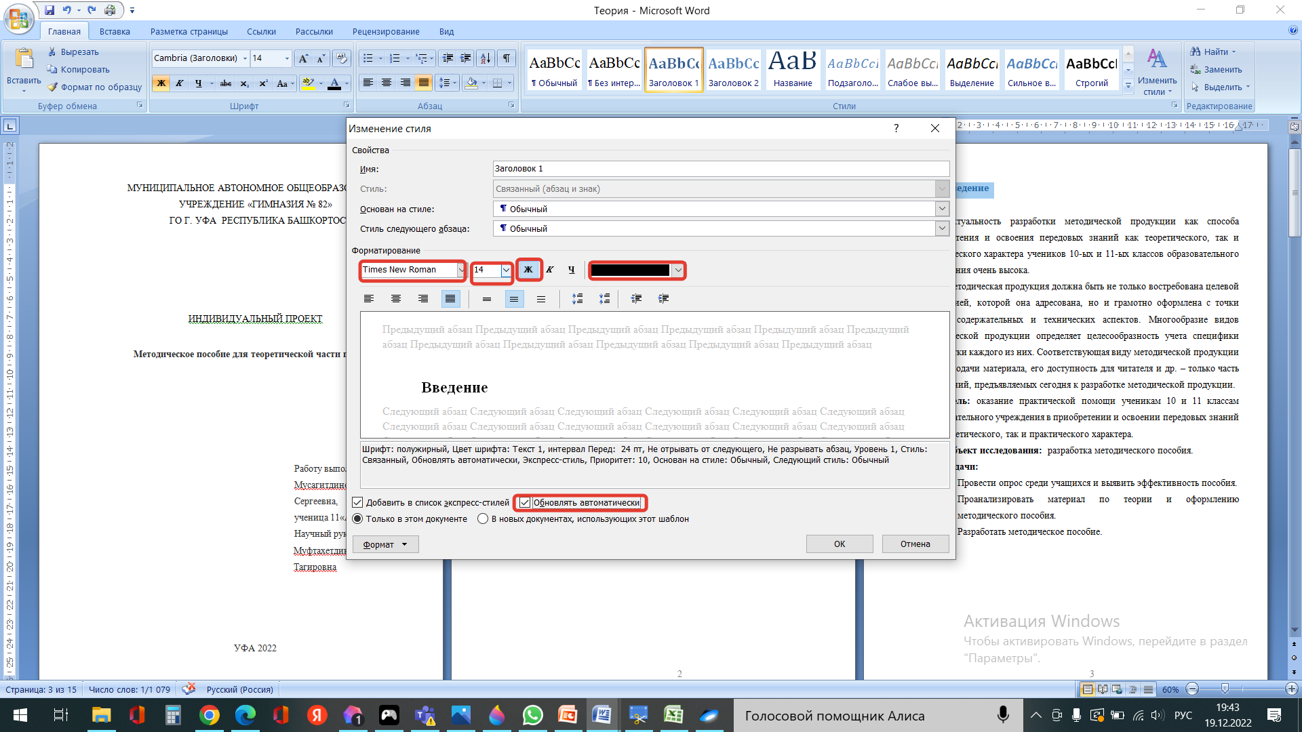Click Format Painter (Формат по образцу)
Screen dimensions: 1302x732
click(95, 87)
